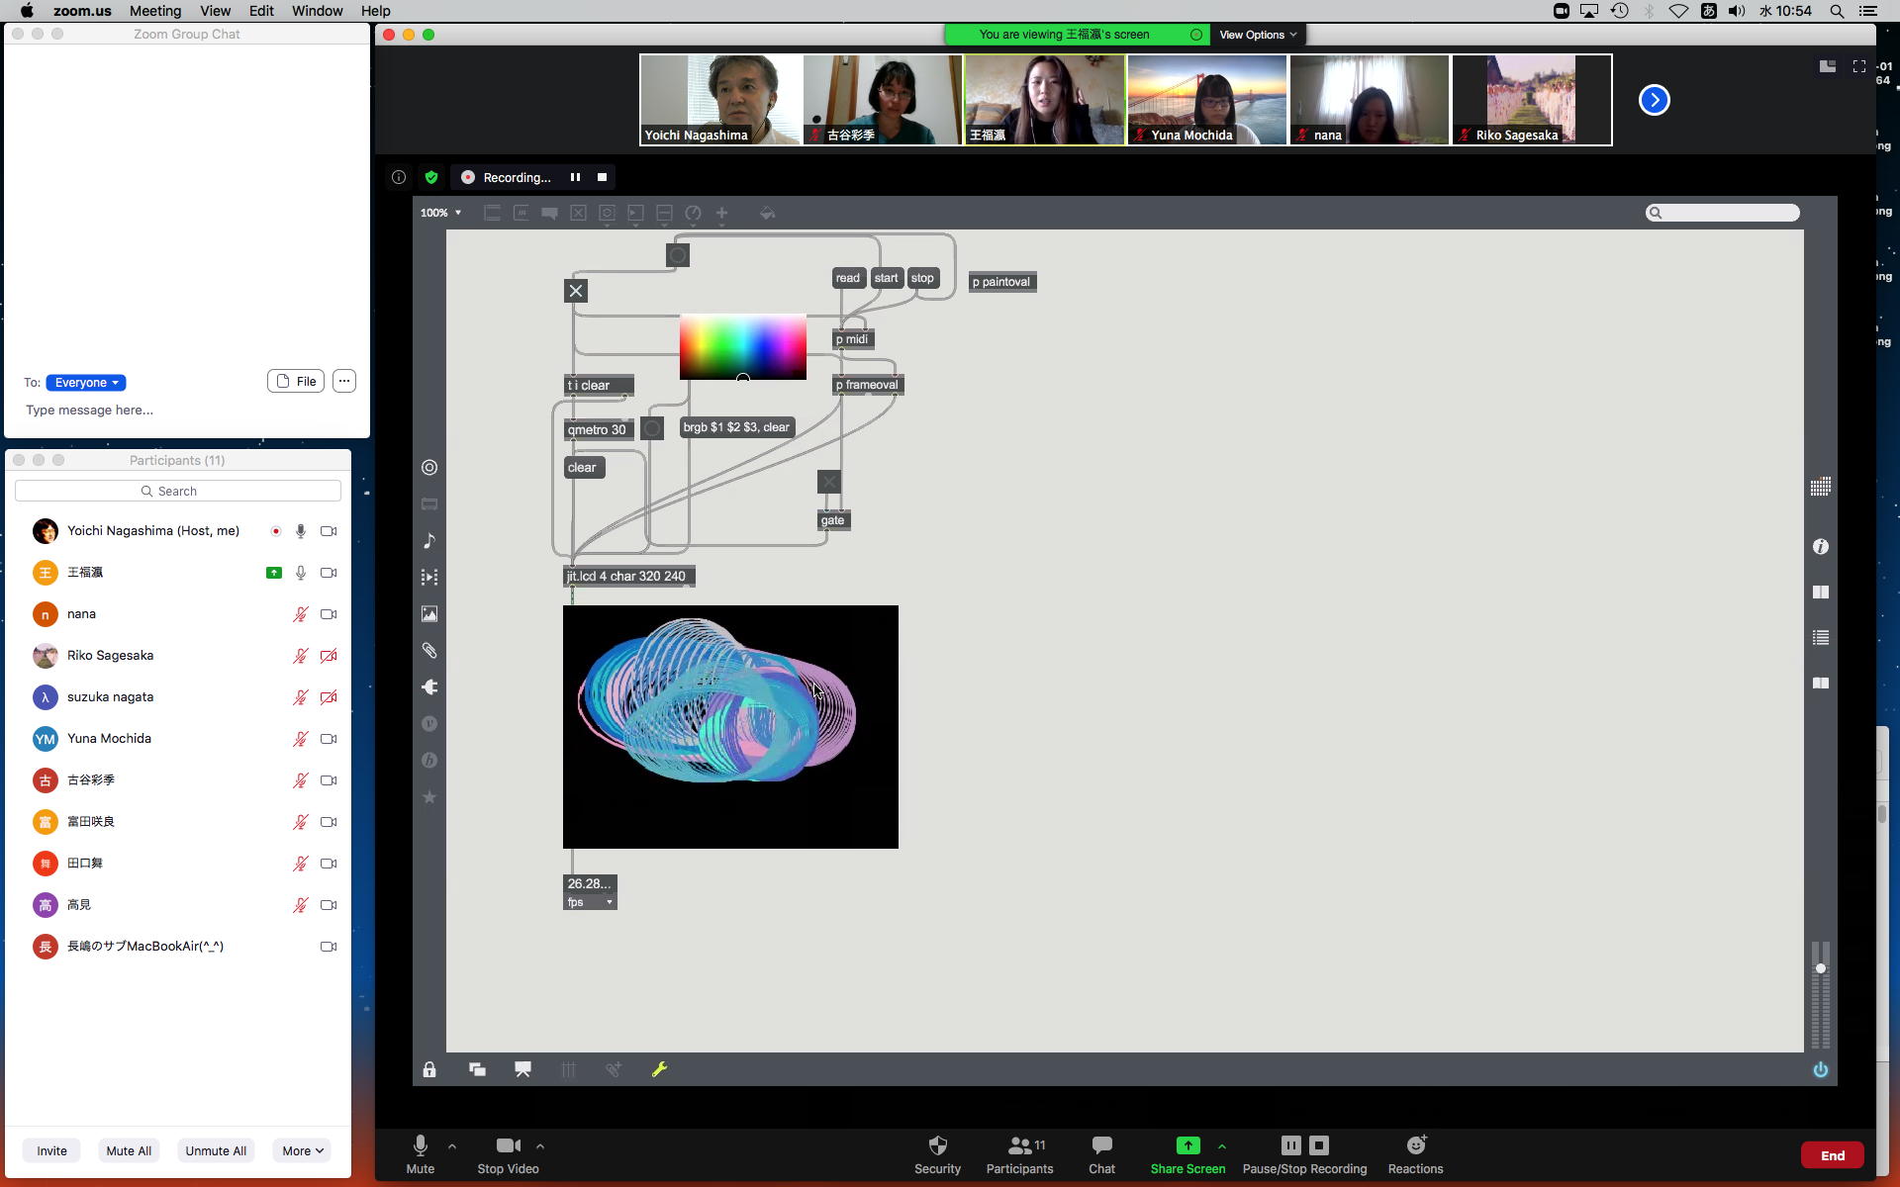1900x1187 pixels.
Task: Open the Window menu in the menu bar
Action: (x=317, y=11)
